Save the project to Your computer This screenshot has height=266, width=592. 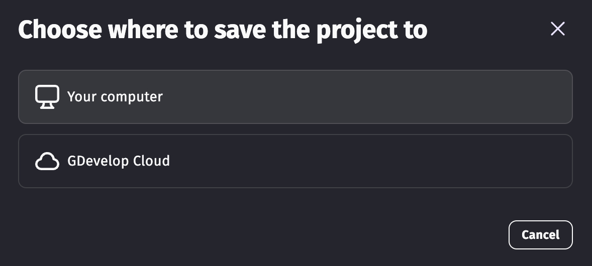tap(295, 97)
